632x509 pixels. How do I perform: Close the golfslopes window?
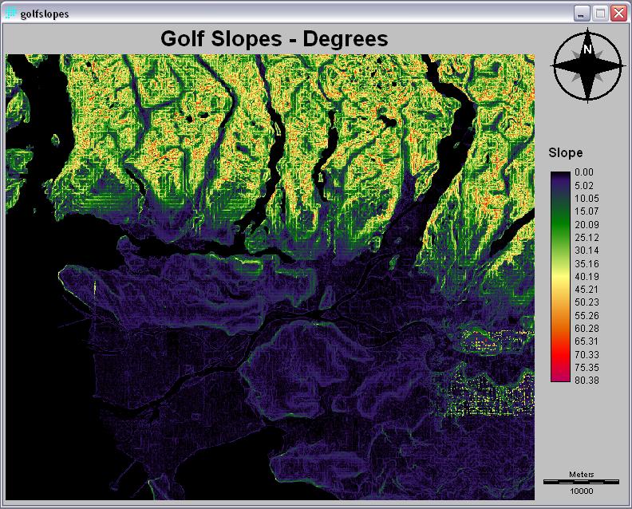pyautogui.click(x=617, y=14)
